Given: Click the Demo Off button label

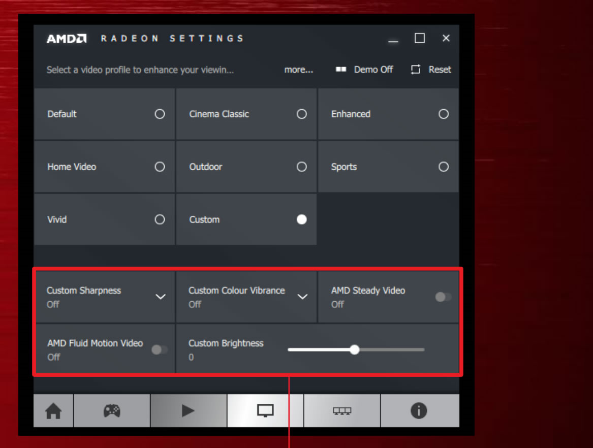Looking at the screenshot, I should coord(373,70).
